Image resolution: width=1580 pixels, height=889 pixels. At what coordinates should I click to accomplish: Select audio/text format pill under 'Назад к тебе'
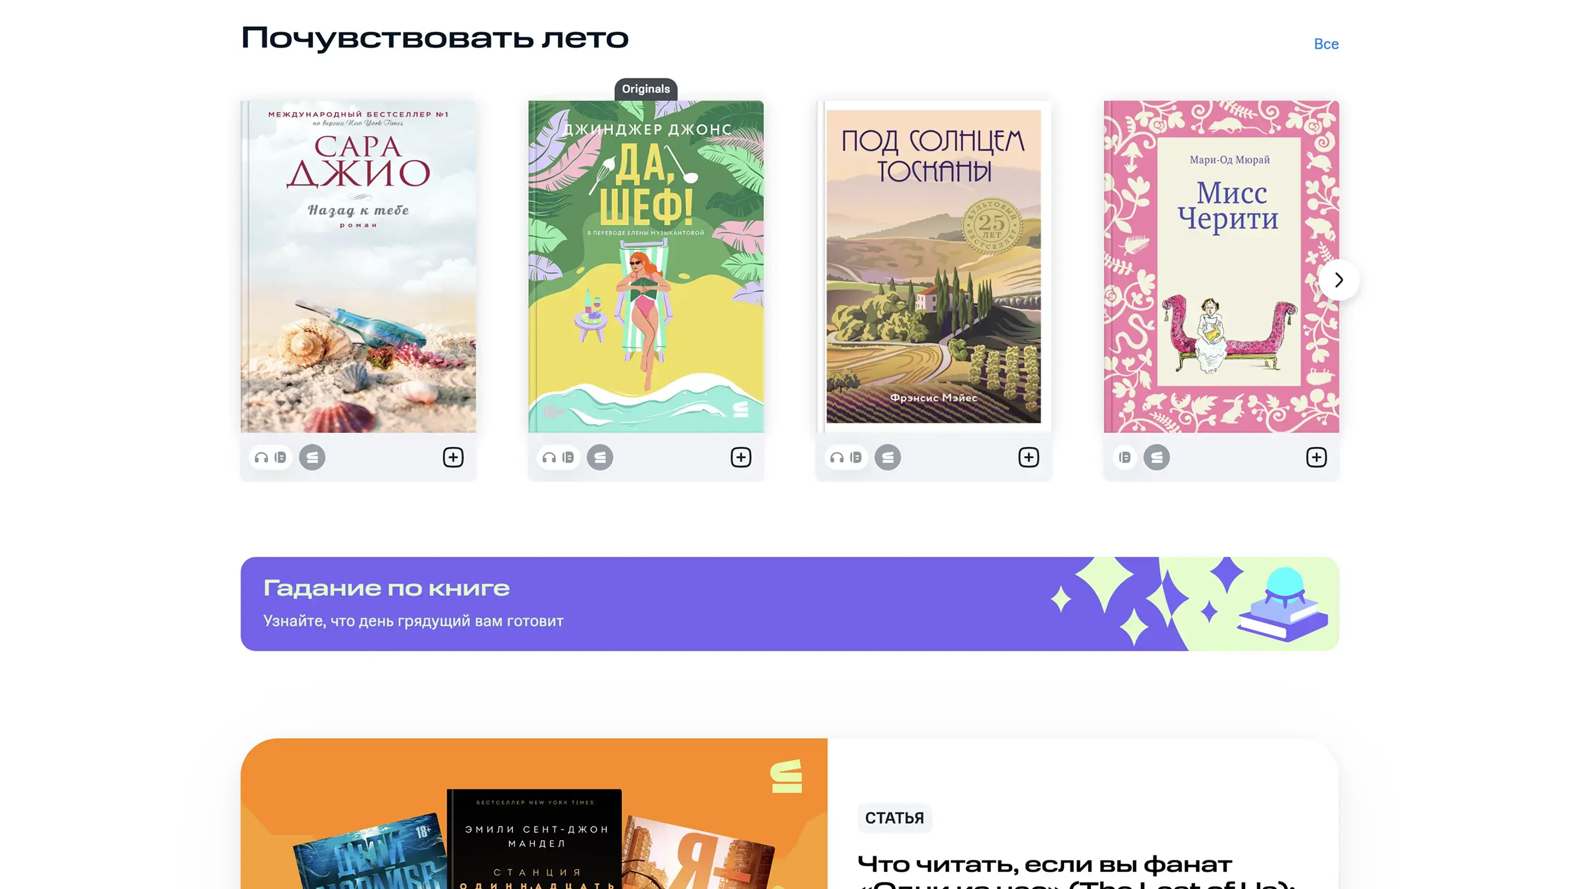270,457
